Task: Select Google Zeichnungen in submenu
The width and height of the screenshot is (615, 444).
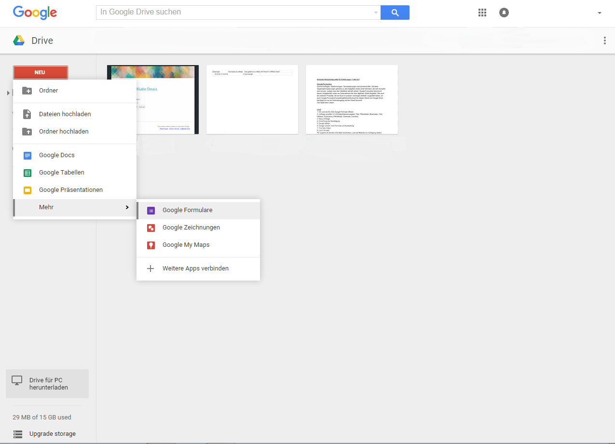Action: click(x=198, y=228)
